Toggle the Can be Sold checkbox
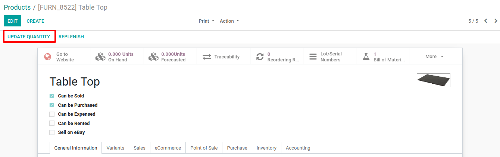The image size is (500, 157). pos(52,96)
